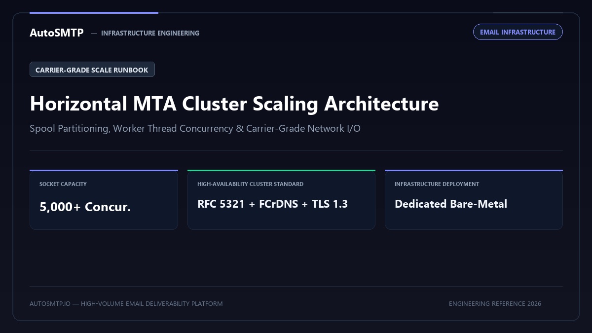Viewport: 592px width, 333px height.
Task: Click the SOCKET CAPACITY card label
Action: (x=63, y=184)
